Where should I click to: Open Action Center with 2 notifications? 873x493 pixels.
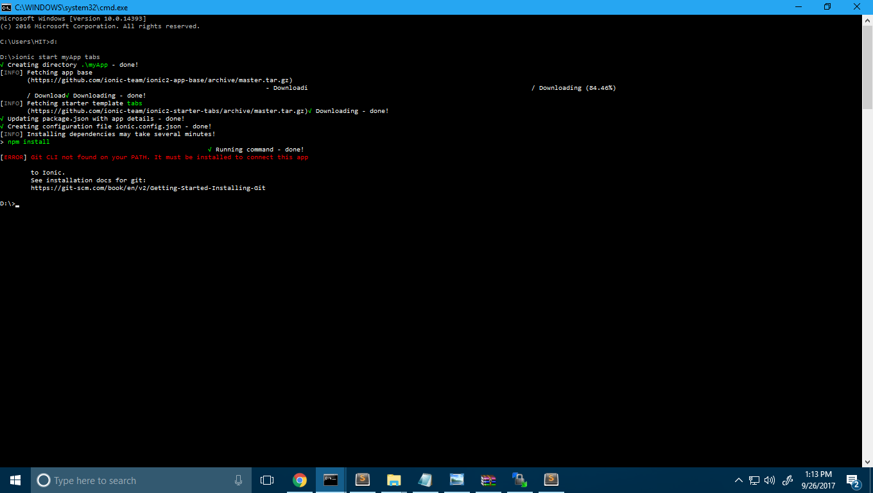pos(853,480)
